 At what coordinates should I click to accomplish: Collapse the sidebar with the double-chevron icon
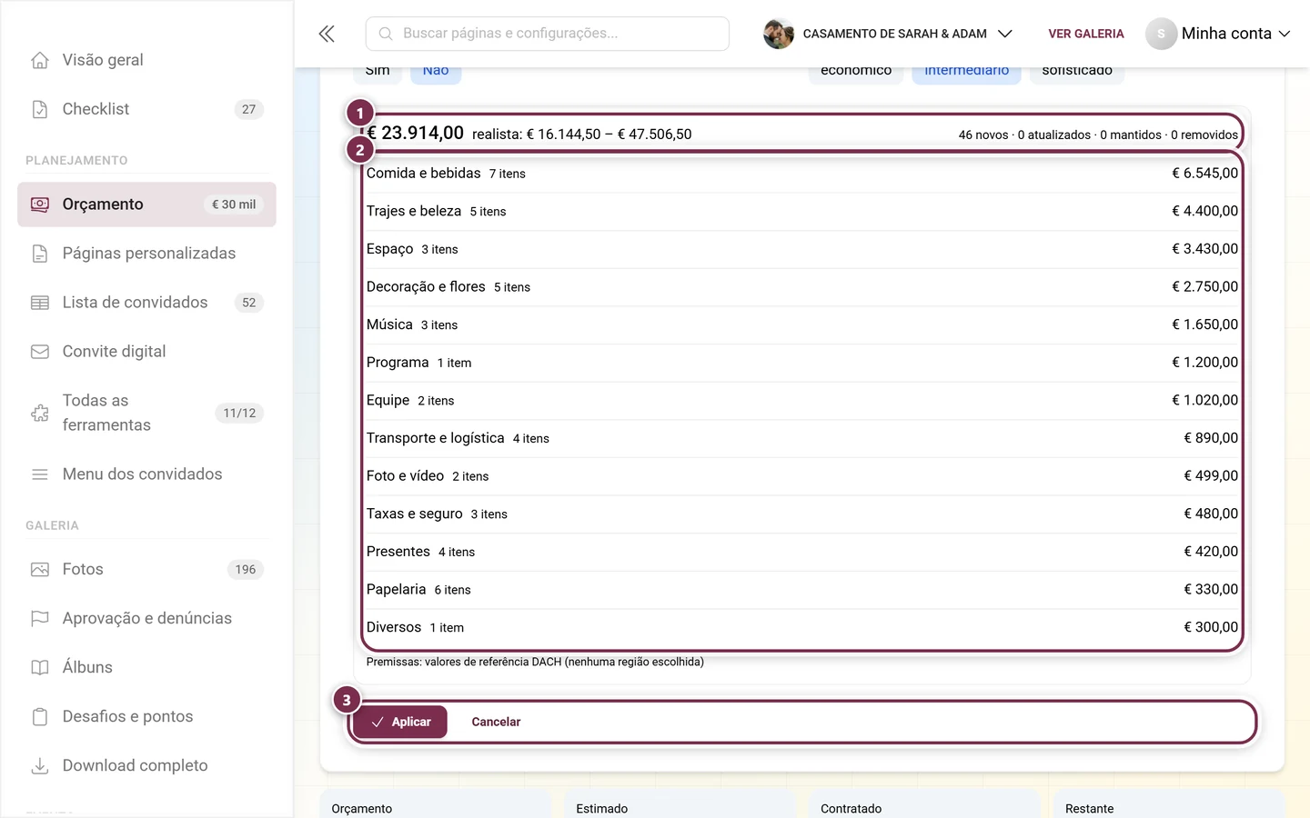click(327, 34)
